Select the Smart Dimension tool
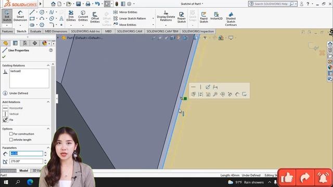 [20, 16]
